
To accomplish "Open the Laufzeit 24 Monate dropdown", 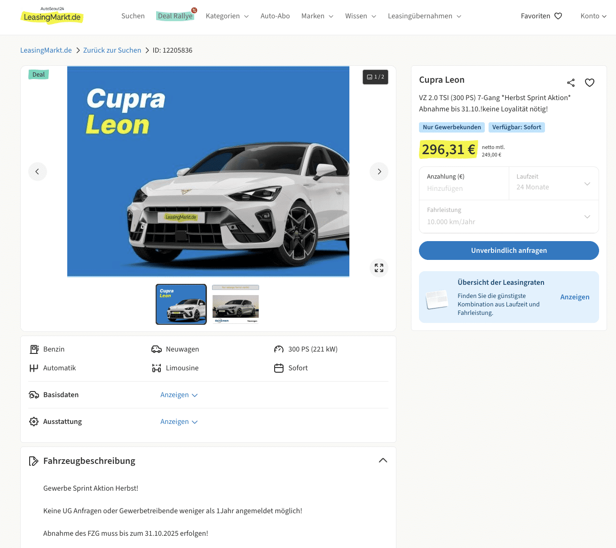I will (554, 183).
